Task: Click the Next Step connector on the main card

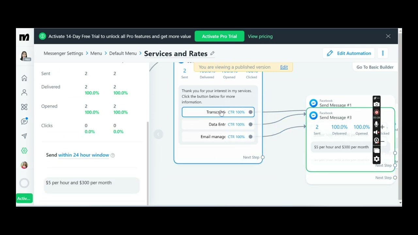Action: coord(263,157)
